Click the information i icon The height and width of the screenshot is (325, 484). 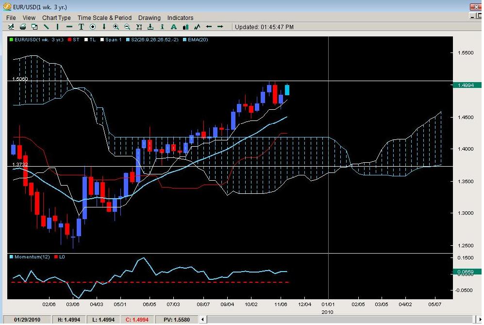click(162, 27)
